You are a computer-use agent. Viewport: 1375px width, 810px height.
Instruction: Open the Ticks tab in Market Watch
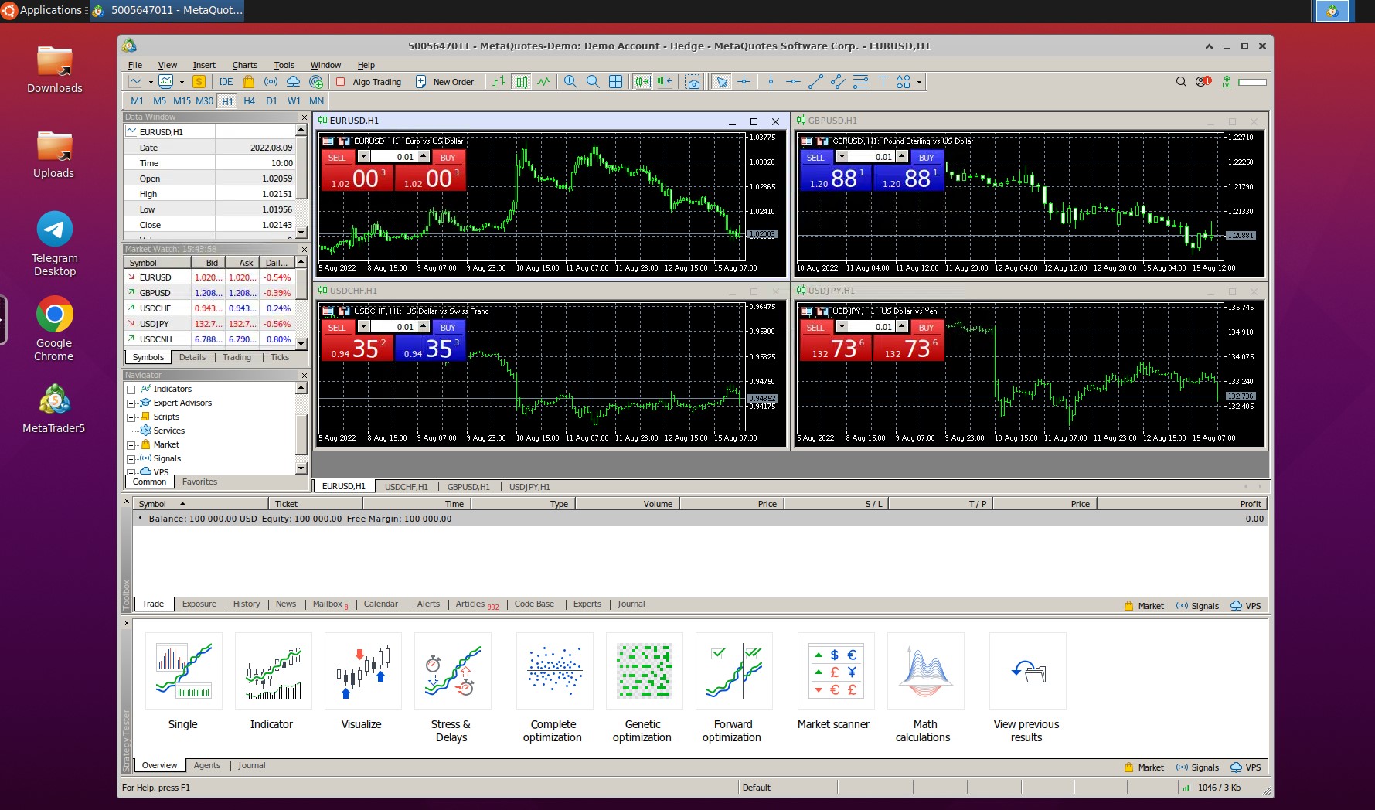280,357
